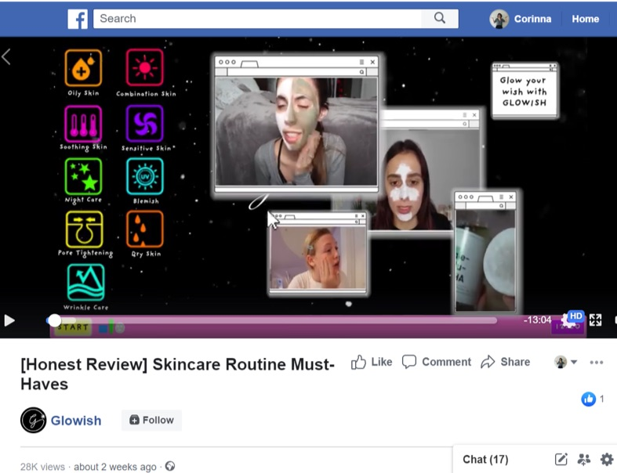
Task: Click into the Search input field
Action: (x=257, y=19)
